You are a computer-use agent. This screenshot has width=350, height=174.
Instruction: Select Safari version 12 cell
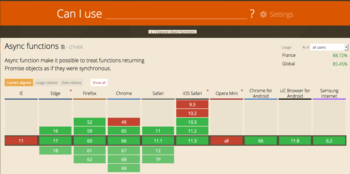(158, 151)
